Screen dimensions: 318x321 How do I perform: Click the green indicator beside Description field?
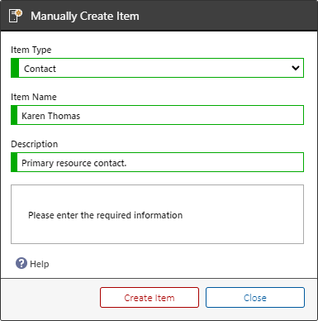tap(14, 162)
